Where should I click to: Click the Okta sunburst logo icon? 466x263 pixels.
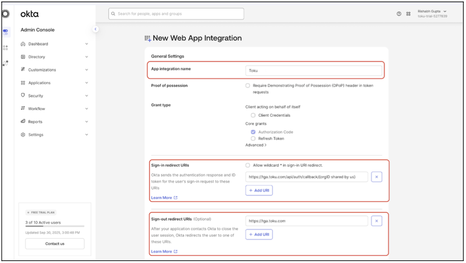pyautogui.click(x=6, y=14)
